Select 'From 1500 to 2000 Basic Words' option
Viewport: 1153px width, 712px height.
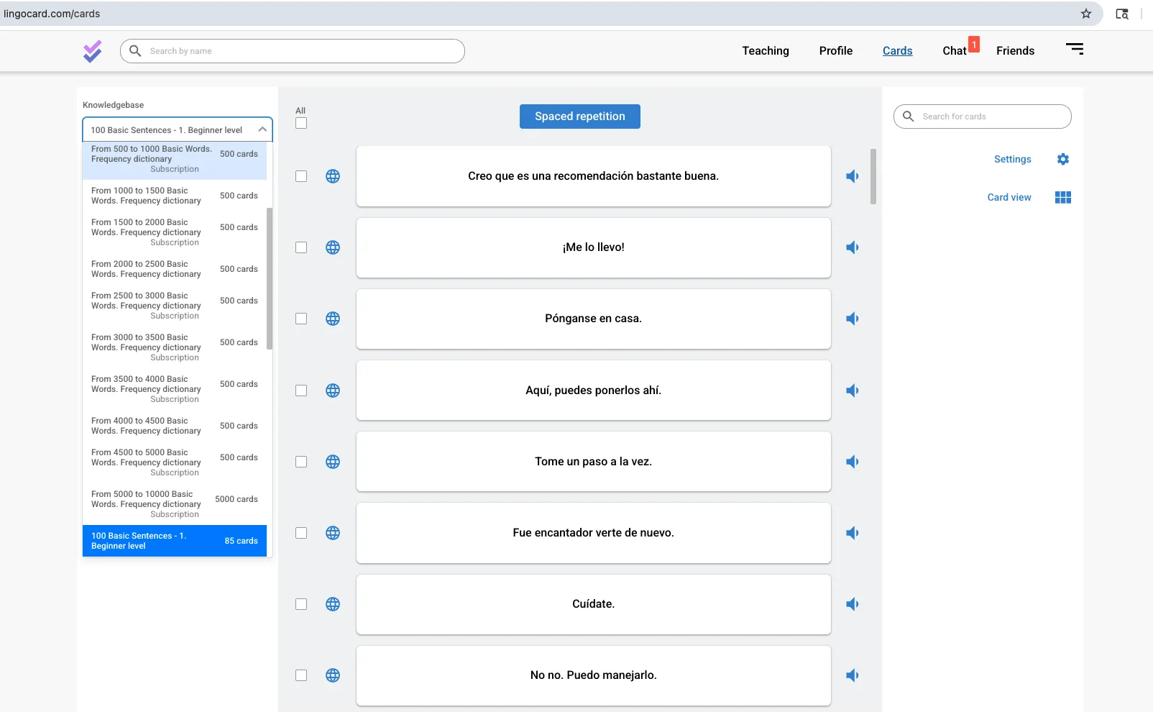175,232
